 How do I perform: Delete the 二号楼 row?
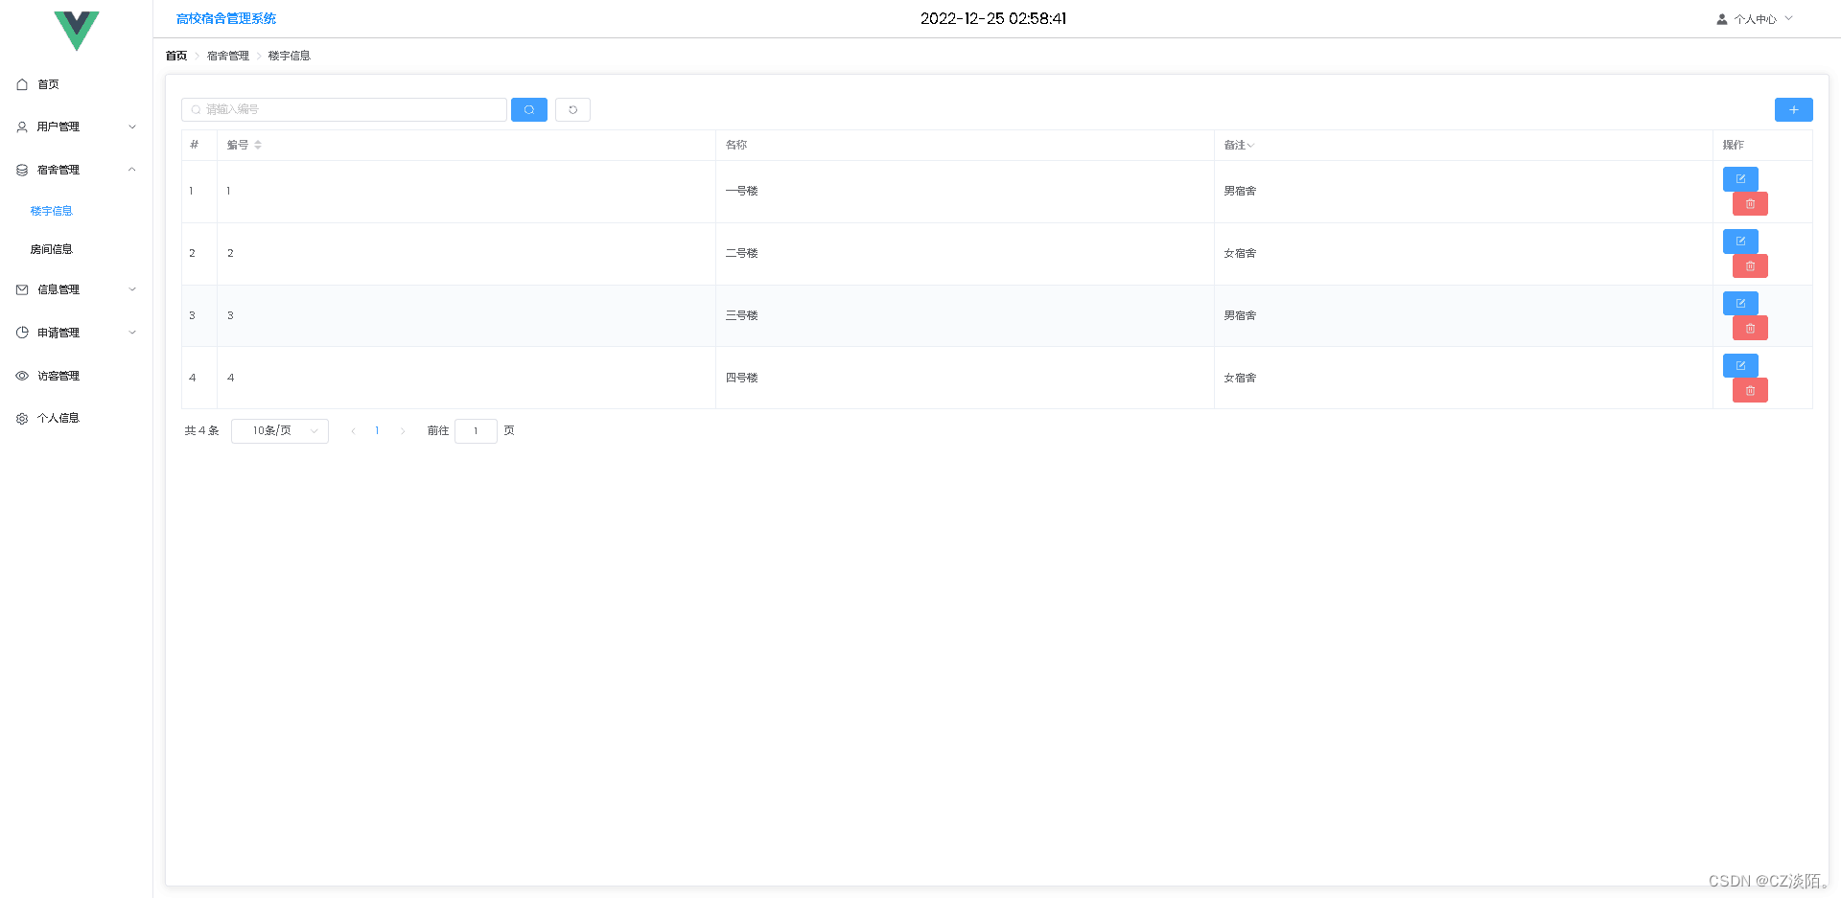(1750, 266)
